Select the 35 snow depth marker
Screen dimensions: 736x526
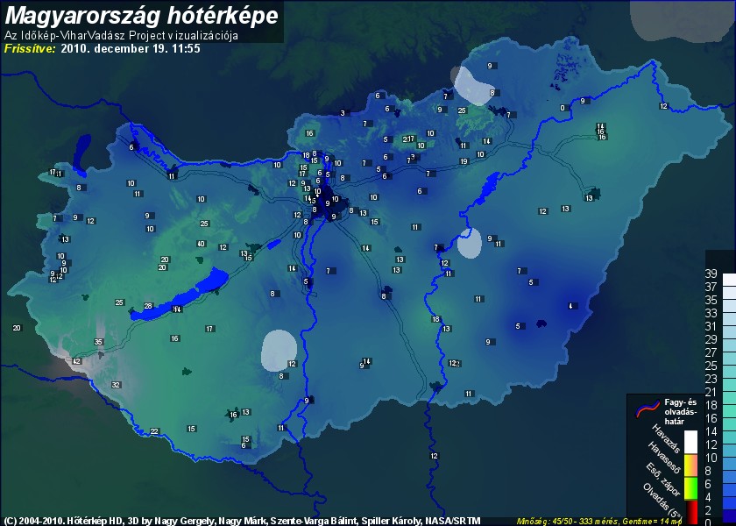tap(99, 342)
